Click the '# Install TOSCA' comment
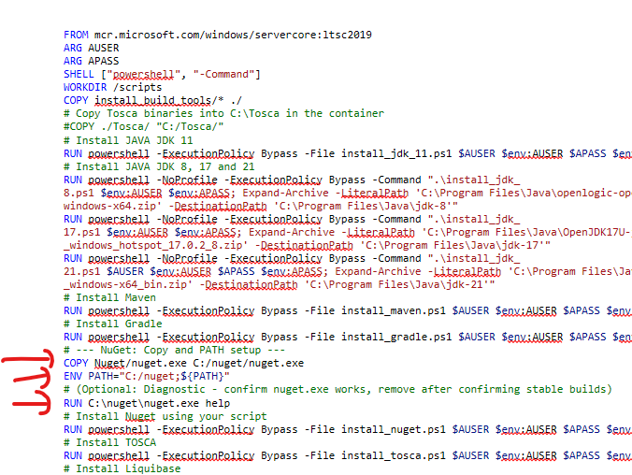The width and height of the screenshot is (632, 475). [x=109, y=443]
